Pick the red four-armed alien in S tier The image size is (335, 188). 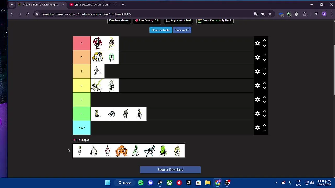97,43
